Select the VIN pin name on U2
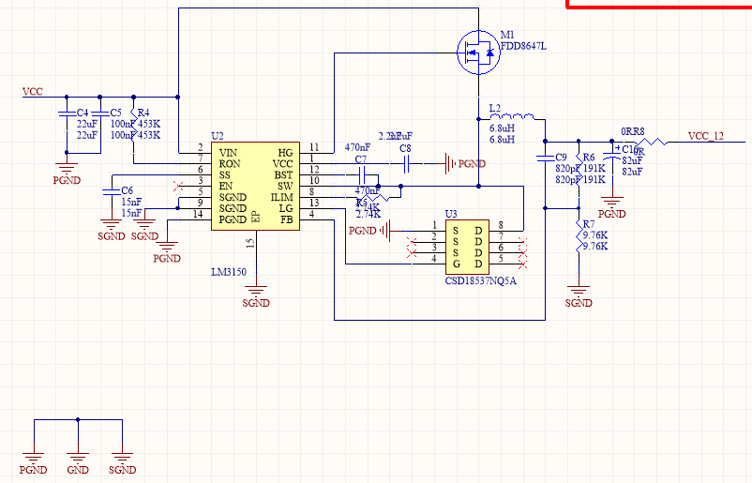Screen dimensions: 752x483 228,153
